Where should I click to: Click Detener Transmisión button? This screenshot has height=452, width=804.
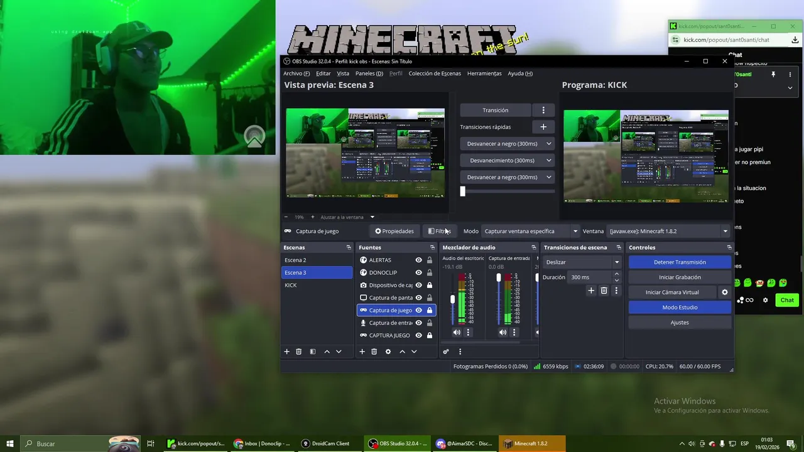pyautogui.click(x=680, y=262)
